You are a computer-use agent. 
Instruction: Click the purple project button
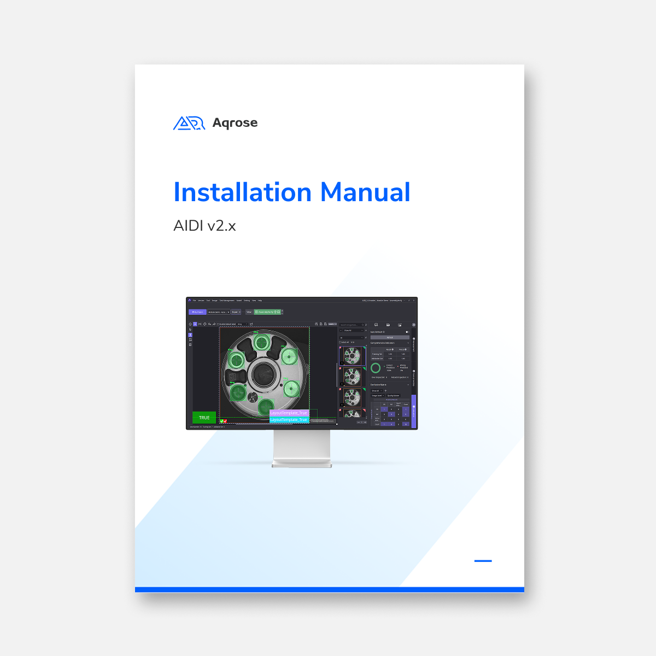[197, 312]
